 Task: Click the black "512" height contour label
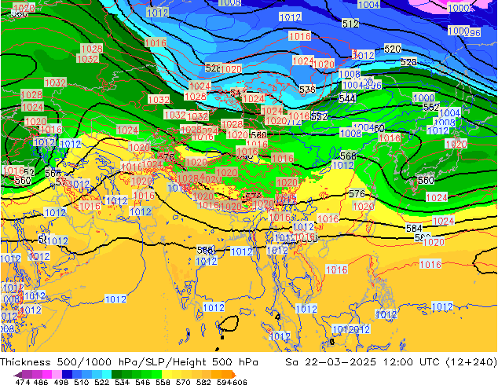(x=350, y=24)
